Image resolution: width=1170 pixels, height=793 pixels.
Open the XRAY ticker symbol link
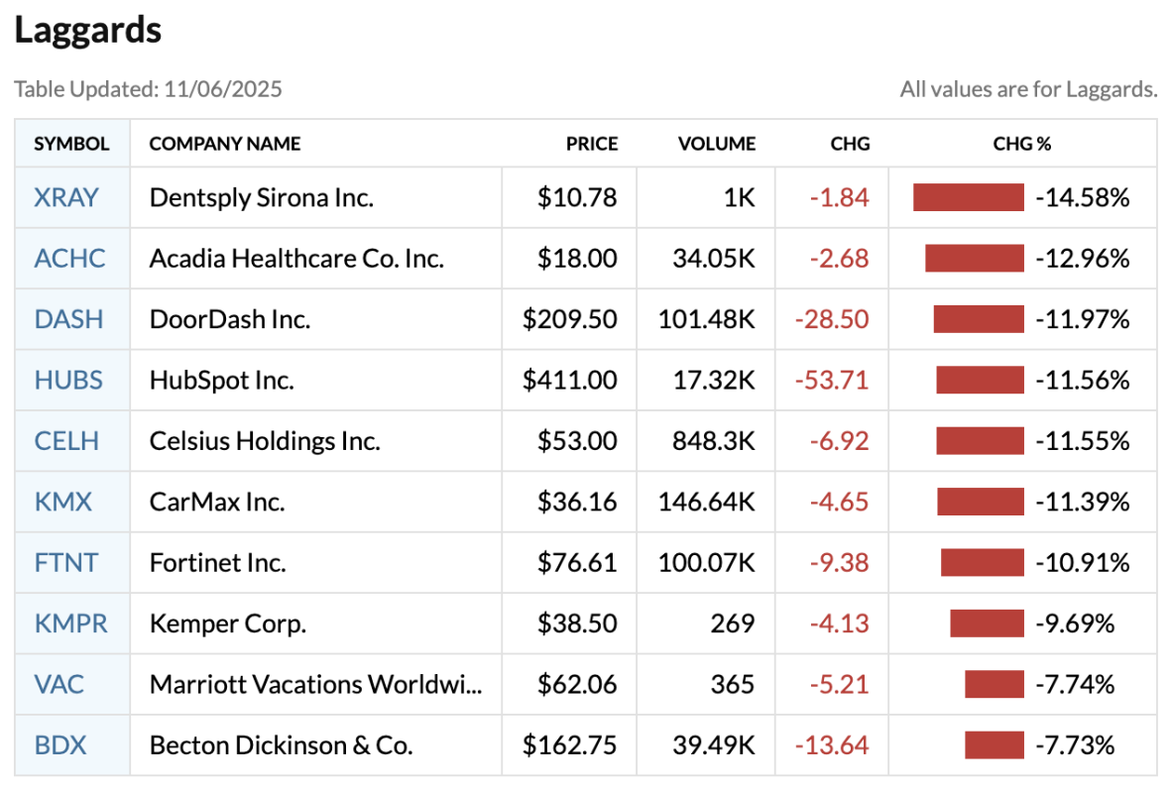(66, 197)
